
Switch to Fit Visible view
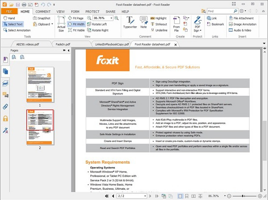tap(76, 30)
